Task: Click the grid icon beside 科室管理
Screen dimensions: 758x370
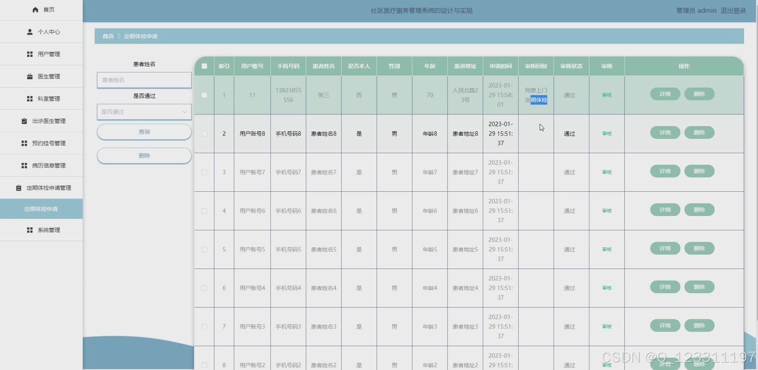Action: 30,98
